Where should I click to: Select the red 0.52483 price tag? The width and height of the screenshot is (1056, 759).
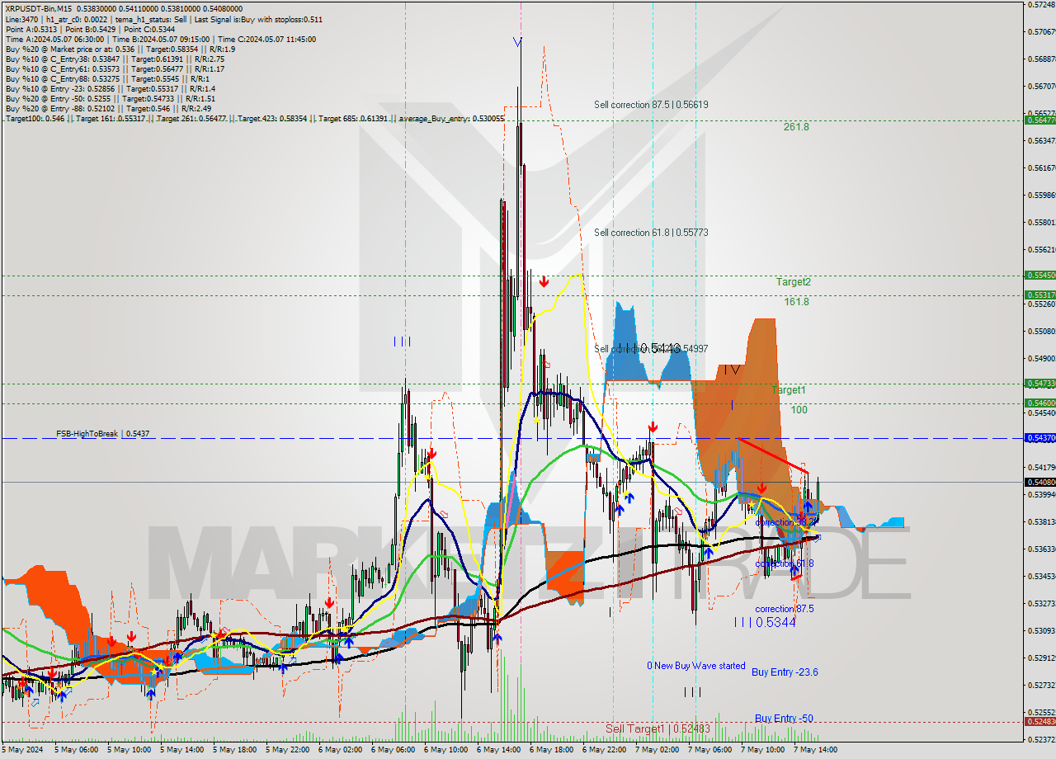(x=1039, y=722)
